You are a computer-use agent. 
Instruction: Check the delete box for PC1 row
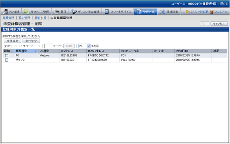pyautogui.click(x=7, y=56)
